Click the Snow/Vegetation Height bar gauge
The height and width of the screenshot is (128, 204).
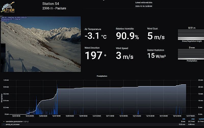coord(191,35)
